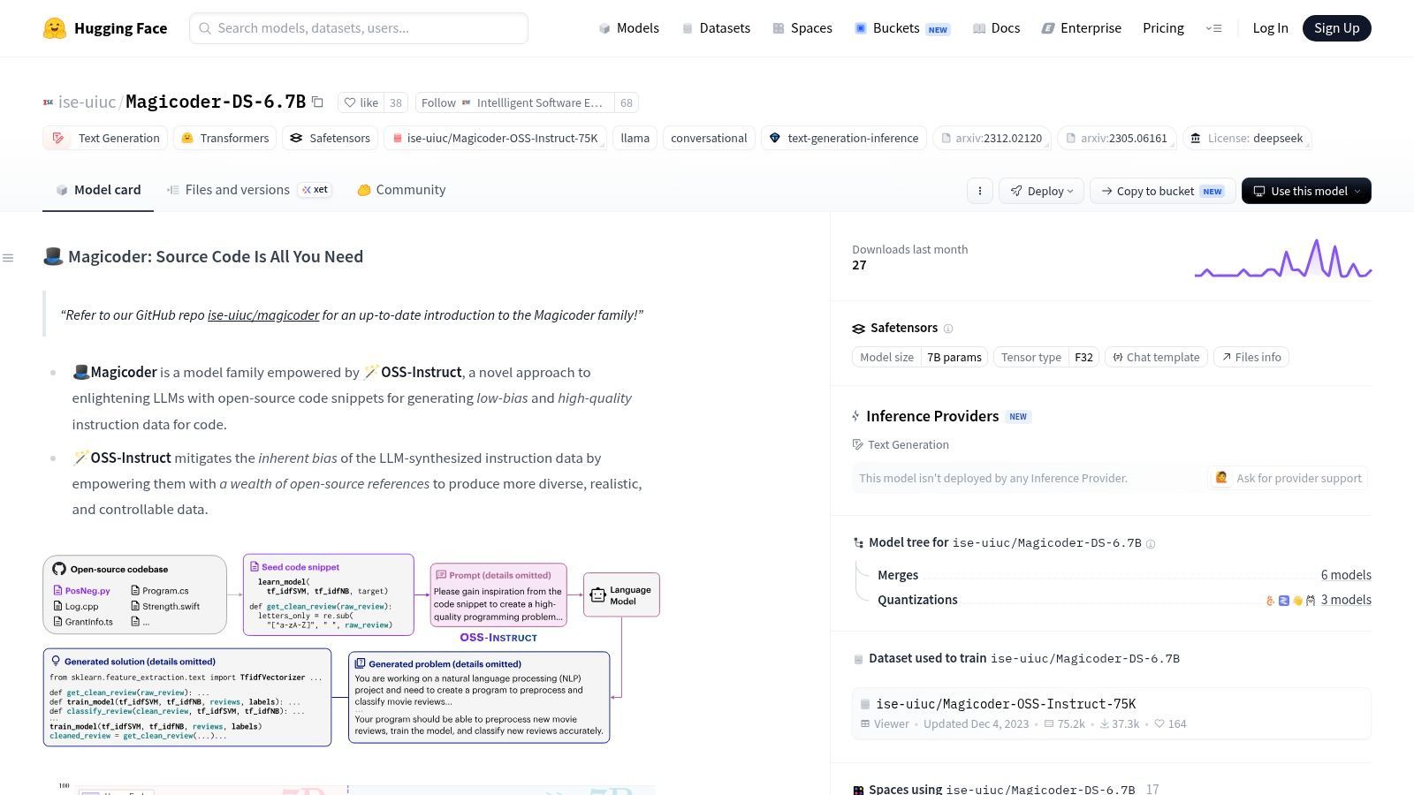Viewport: 1414px width, 795px height.
Task: Switch to the Community tab
Action: pyautogui.click(x=401, y=190)
